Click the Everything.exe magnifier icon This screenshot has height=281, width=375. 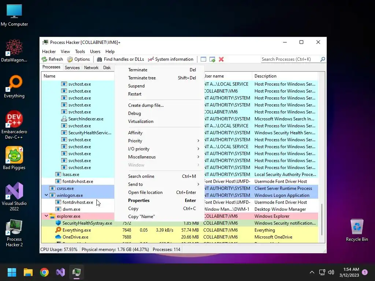58,230
